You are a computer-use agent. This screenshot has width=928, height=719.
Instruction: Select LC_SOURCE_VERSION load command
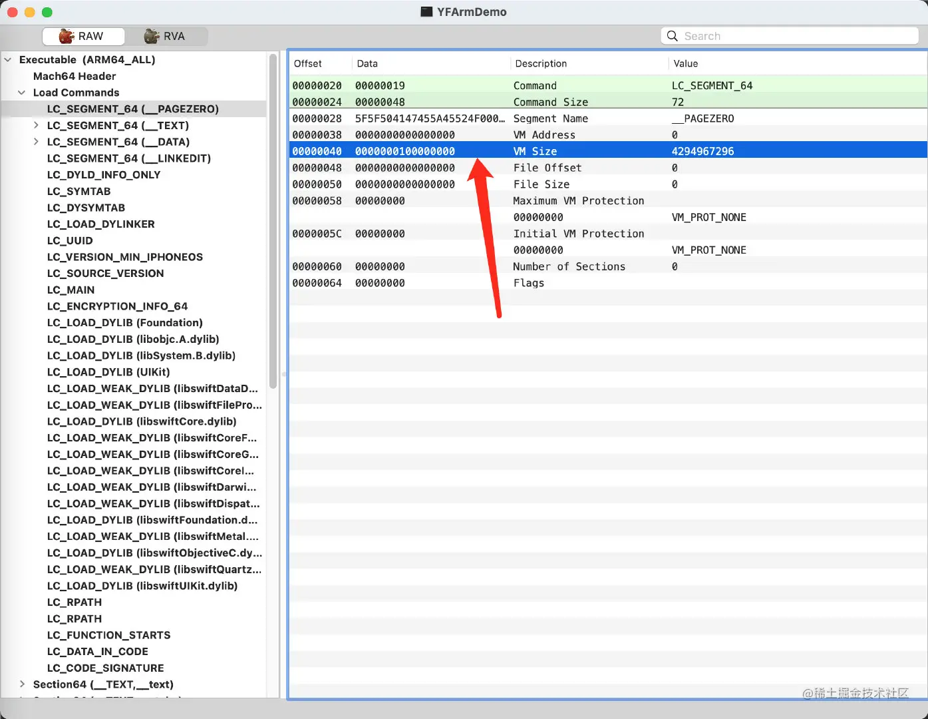105,274
